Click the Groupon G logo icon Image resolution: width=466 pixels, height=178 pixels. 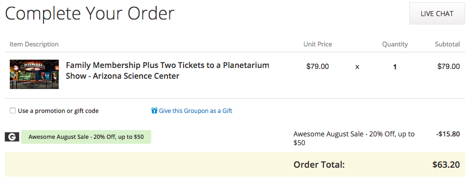(x=12, y=137)
